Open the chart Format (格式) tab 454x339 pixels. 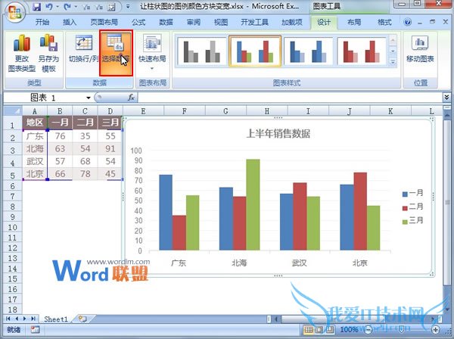coord(384,22)
